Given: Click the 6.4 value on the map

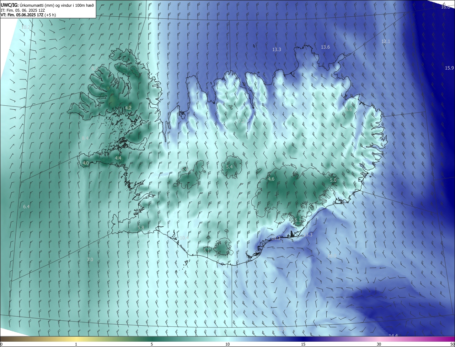Looking at the screenshot, I should coord(26,206).
